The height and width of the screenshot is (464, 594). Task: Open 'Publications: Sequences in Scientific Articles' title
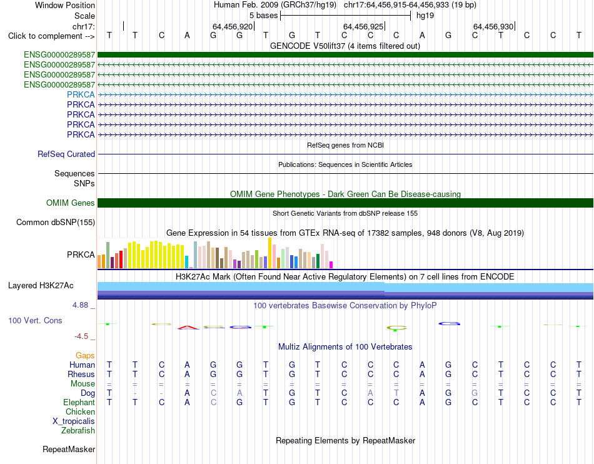pos(345,164)
